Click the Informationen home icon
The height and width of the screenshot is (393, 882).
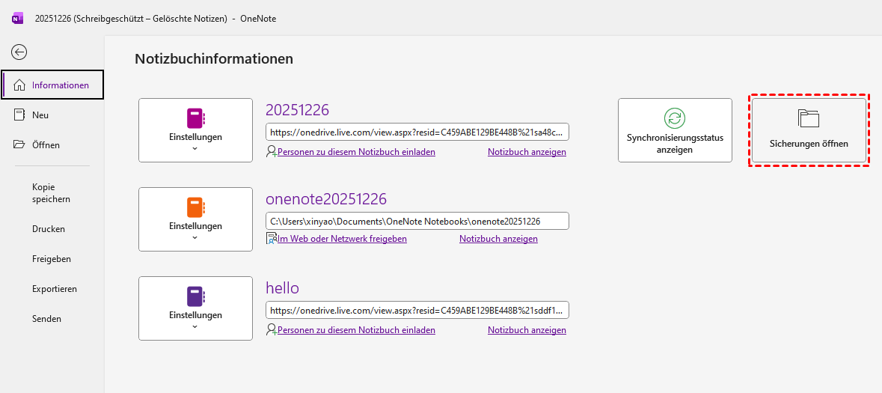tap(19, 85)
